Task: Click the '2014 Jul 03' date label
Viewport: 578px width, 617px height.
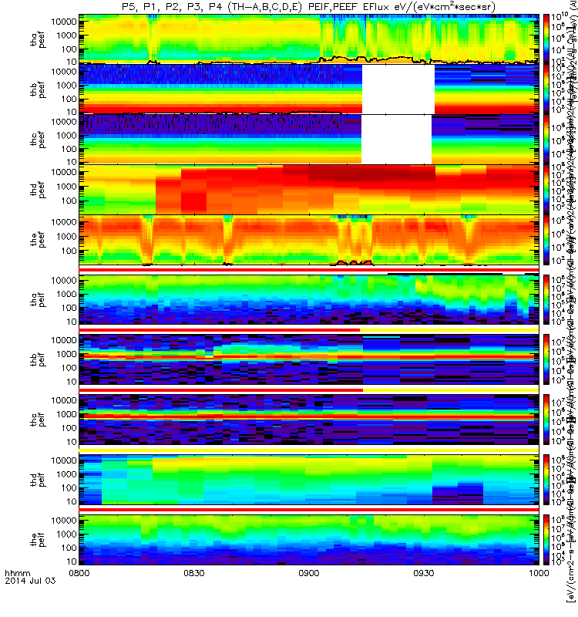Action: coord(30,581)
